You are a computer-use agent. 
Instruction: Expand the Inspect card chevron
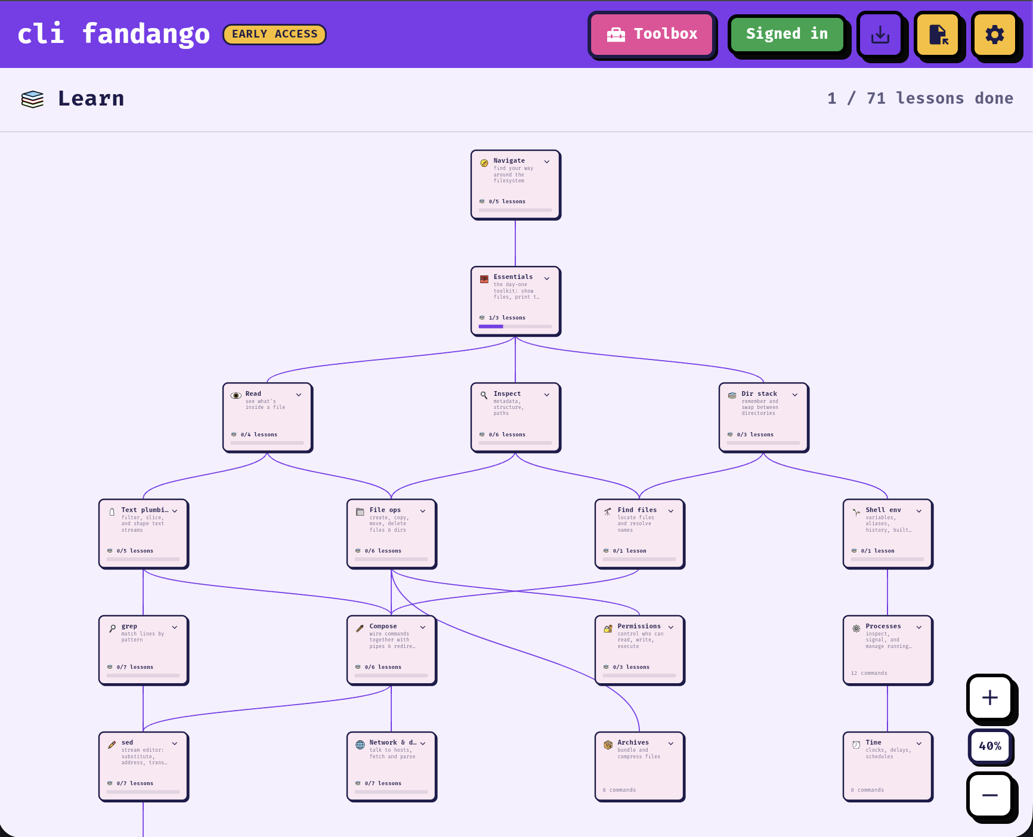click(547, 395)
